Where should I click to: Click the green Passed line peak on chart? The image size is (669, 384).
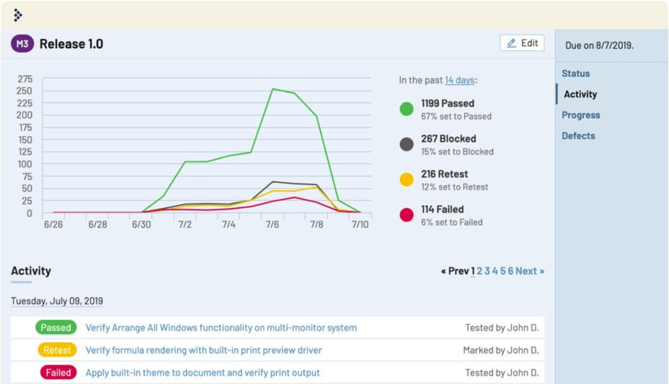pos(273,89)
